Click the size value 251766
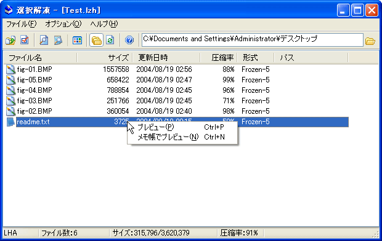Image resolution: width=382 pixels, height=241 pixels. 118,101
